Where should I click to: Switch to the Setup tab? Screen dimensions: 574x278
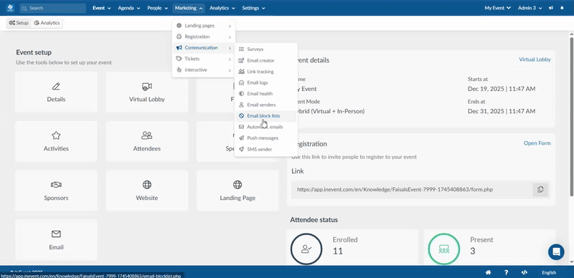(19, 23)
